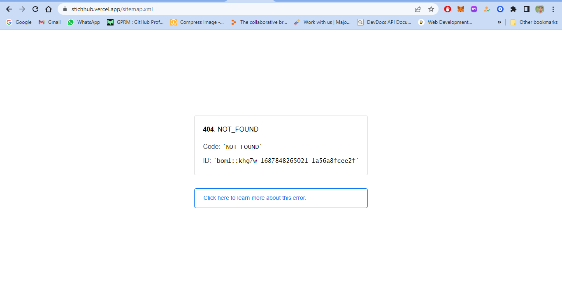Image resolution: width=562 pixels, height=287 pixels.
Task: Go back to the previous page
Action: pyautogui.click(x=9, y=9)
